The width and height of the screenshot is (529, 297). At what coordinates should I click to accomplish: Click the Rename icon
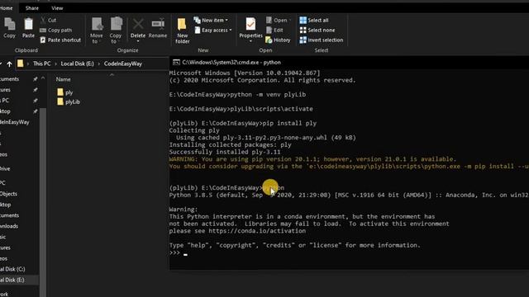tap(158, 25)
